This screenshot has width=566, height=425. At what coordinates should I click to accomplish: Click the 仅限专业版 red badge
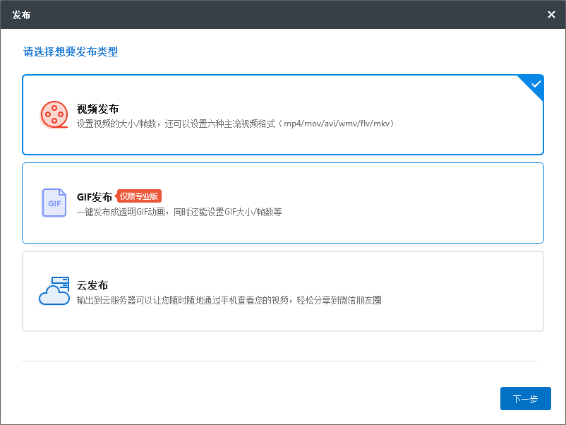138,196
